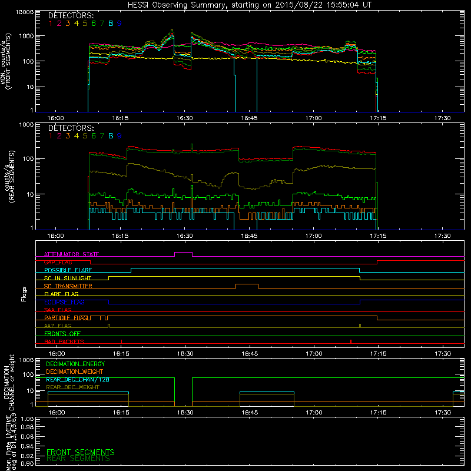This screenshot has width=471, height=471.
Task: Click the GAP_FLAG label
Action: [58, 262]
